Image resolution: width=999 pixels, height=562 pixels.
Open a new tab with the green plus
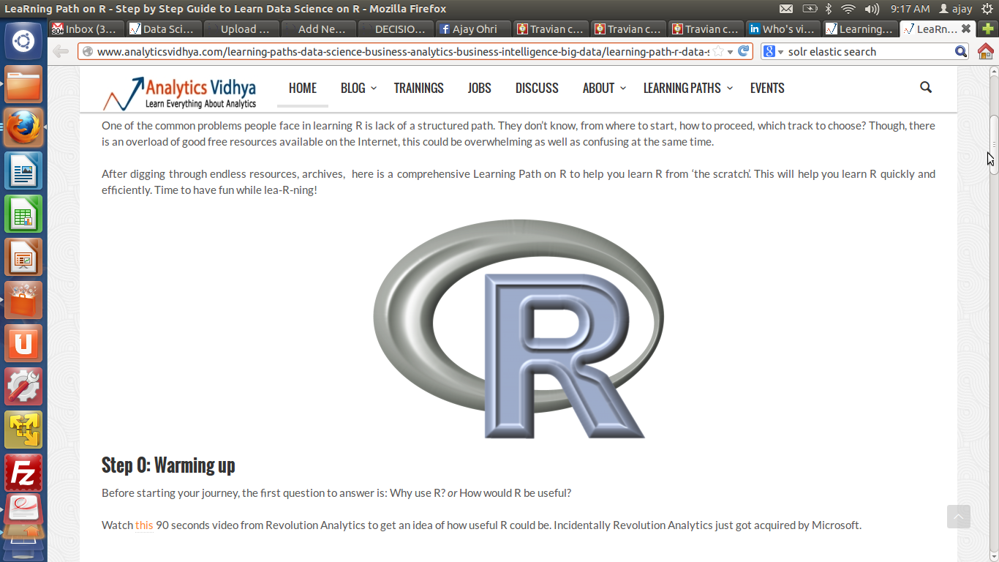(x=989, y=29)
